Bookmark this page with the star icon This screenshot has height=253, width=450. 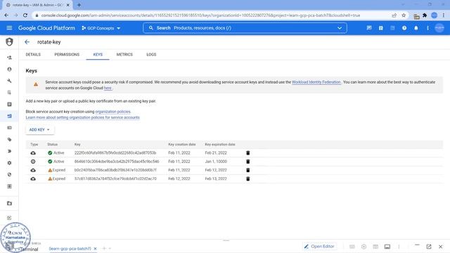point(404,15)
